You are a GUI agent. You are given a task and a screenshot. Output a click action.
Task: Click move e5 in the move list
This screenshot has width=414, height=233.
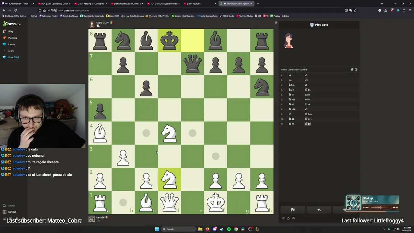(306, 75)
